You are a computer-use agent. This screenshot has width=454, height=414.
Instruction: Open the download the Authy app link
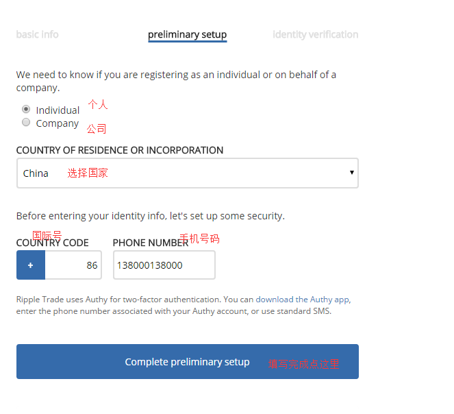[303, 300]
